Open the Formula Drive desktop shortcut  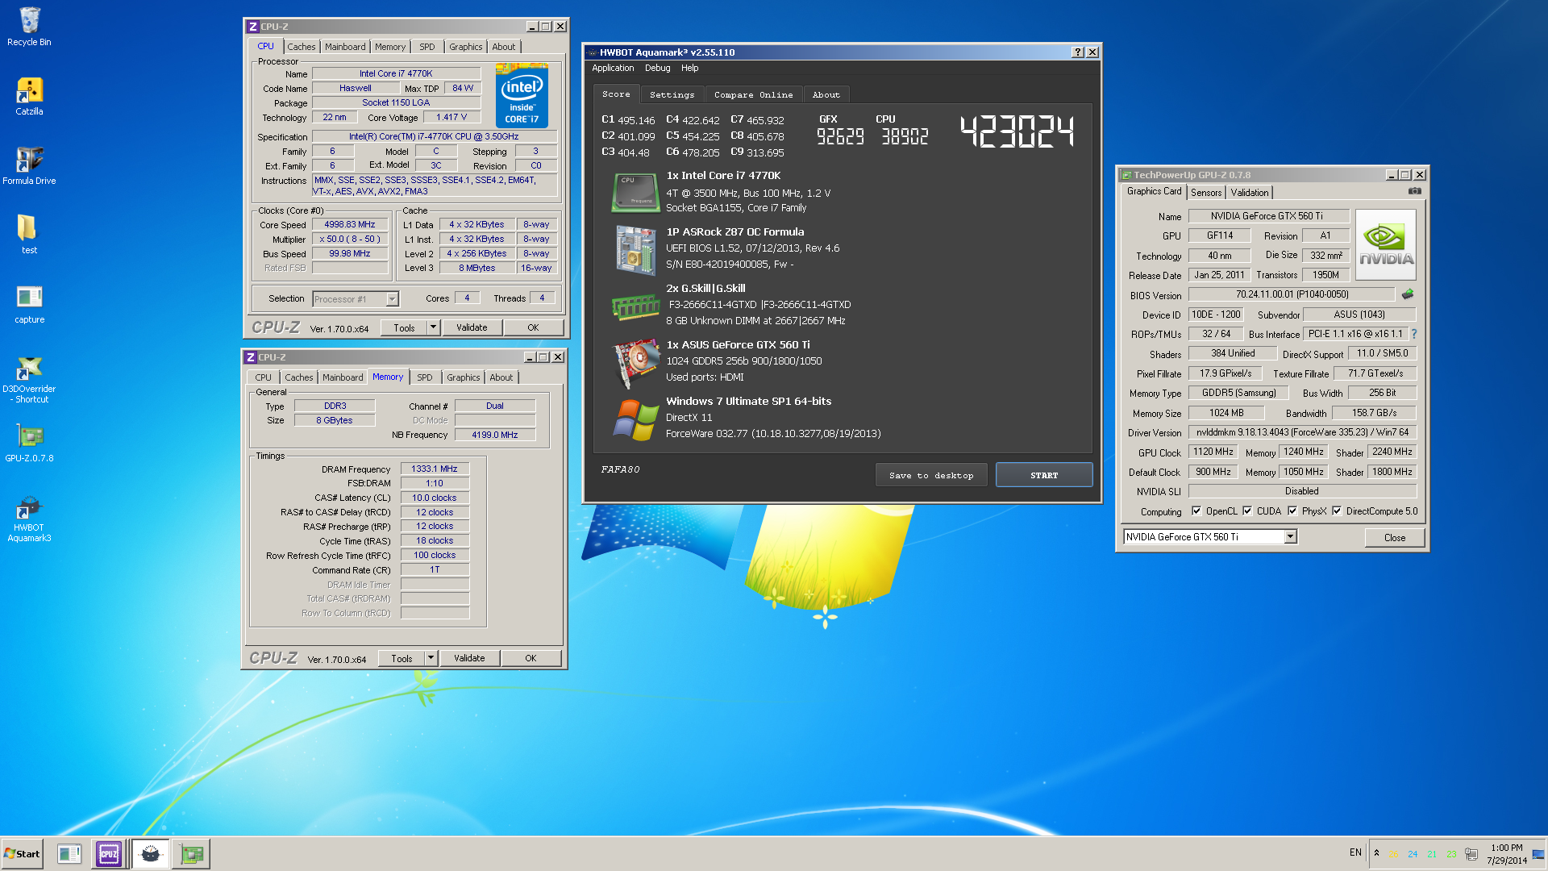click(29, 165)
